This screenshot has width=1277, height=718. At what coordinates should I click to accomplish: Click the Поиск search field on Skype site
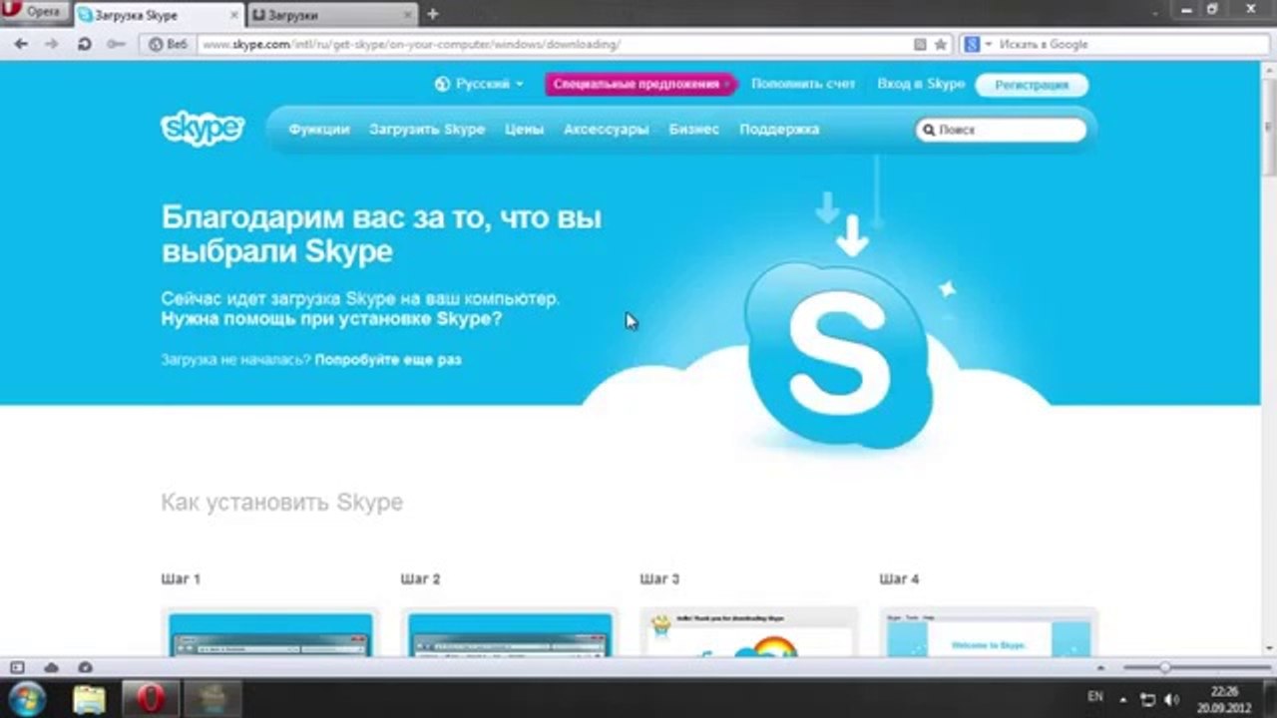[1002, 130]
